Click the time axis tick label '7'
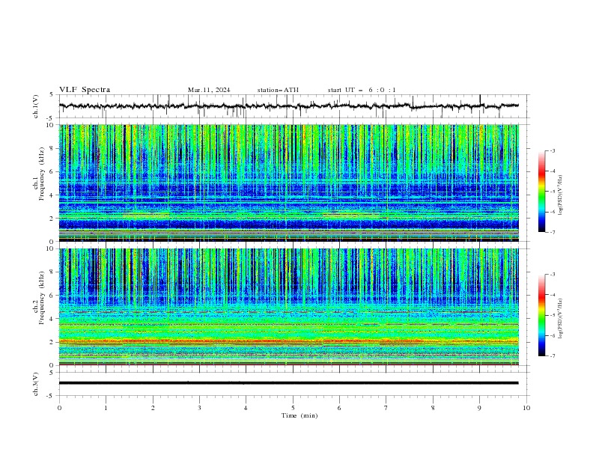 (386, 408)
